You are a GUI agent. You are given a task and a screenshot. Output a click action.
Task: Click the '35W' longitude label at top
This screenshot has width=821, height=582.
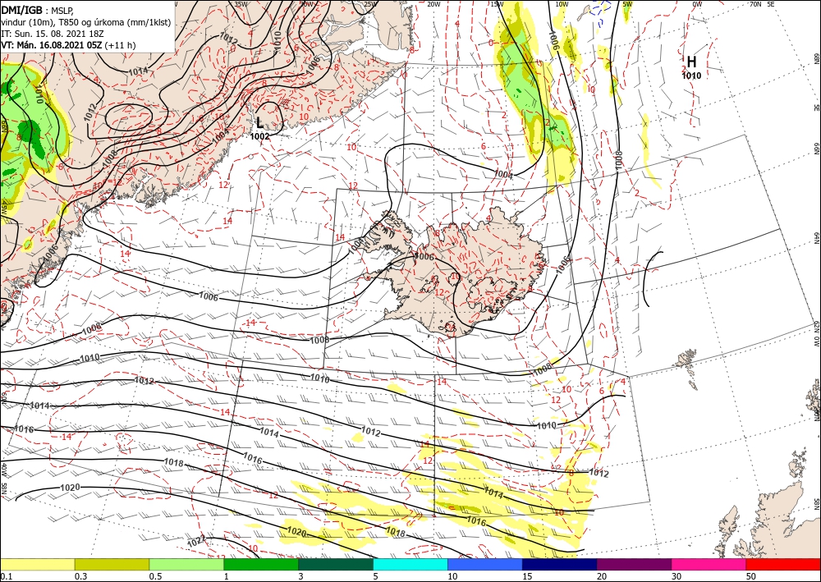241,4
